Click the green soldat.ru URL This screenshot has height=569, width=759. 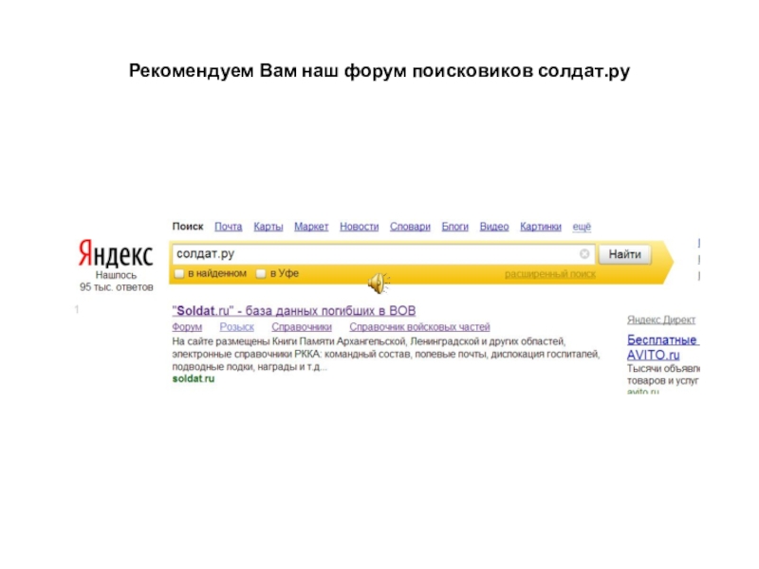(194, 378)
